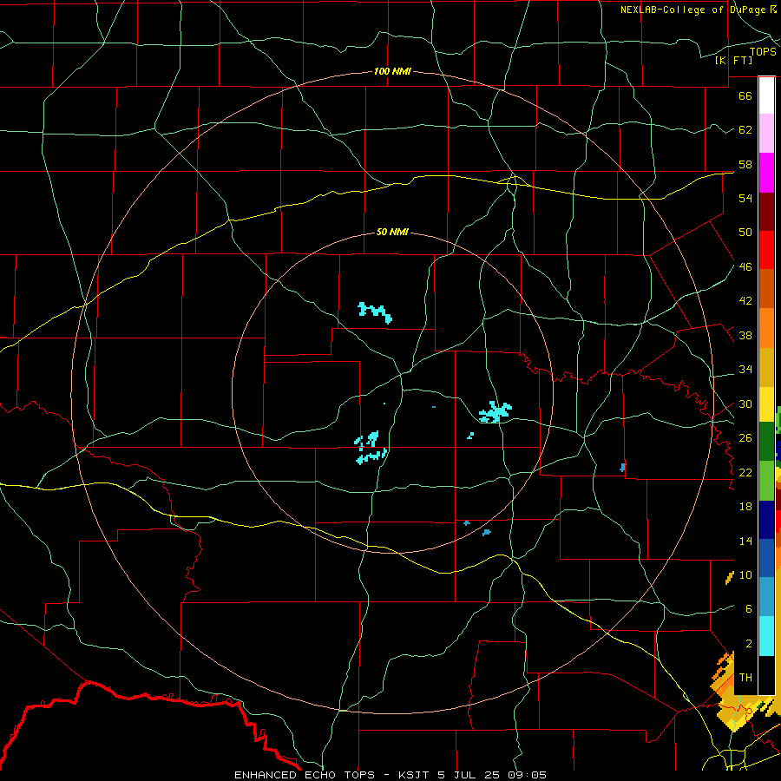Select the navy legend swatch near 18
Image resolution: width=781 pixels, height=781 pixels.
766,520
